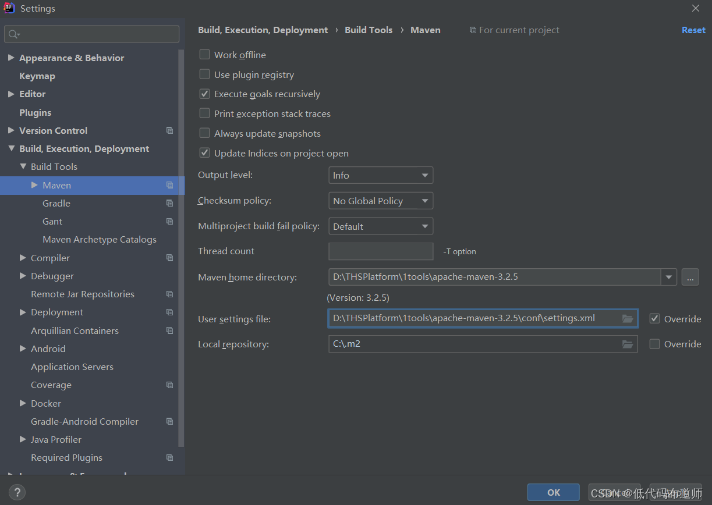This screenshot has width=712, height=505.
Task: Focus the settings search field
Action: [x=92, y=34]
